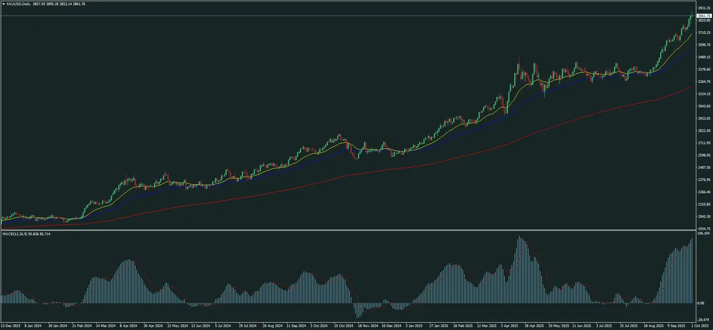Click the 0.00 MACD zero level label
Screen dimensions: 713x330
(701, 303)
